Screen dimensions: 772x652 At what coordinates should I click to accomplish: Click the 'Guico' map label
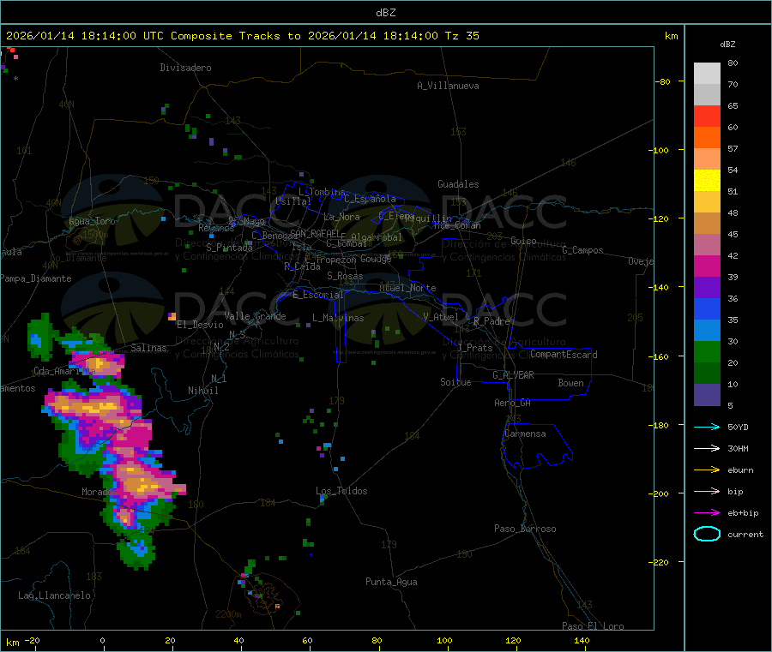[x=523, y=241]
